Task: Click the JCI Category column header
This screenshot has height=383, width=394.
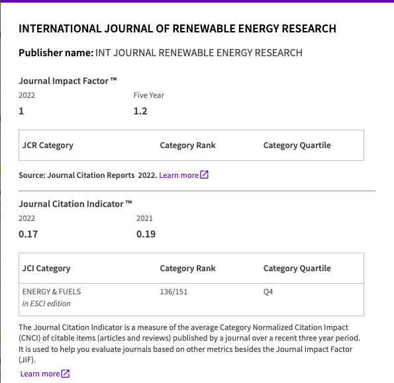Action: tap(46, 269)
